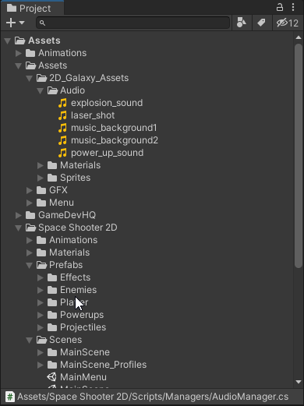
Task: Toggle the Project panel lock icon
Action: coord(280,7)
